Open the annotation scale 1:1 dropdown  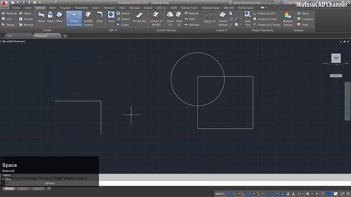(300, 194)
